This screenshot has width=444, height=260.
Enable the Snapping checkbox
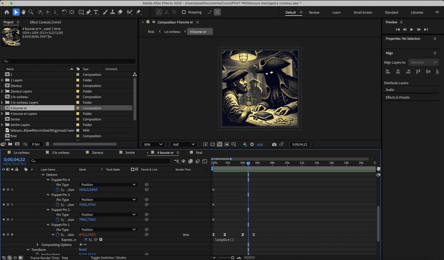184,12
